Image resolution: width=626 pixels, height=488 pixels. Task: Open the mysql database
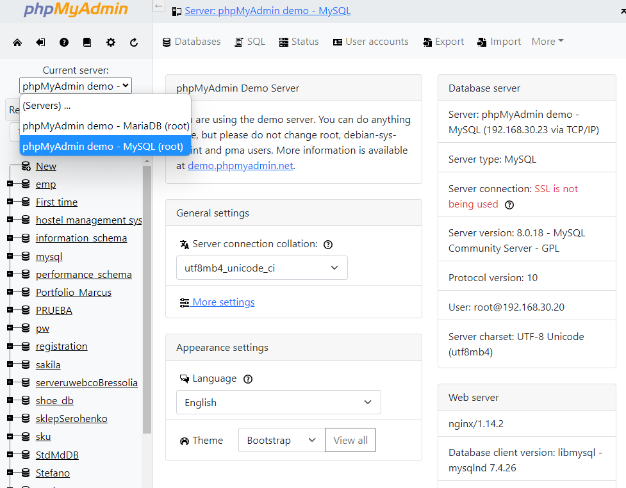tap(49, 257)
